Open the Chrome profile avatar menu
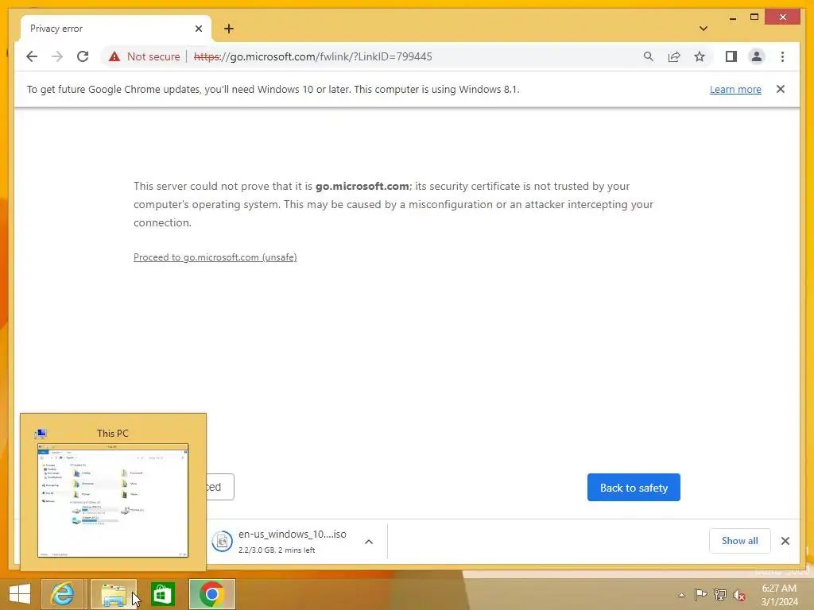This screenshot has height=610, width=814. [757, 56]
